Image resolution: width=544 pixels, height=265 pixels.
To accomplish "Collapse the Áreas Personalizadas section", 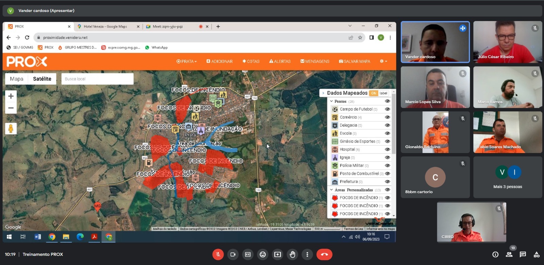I will [331, 190].
